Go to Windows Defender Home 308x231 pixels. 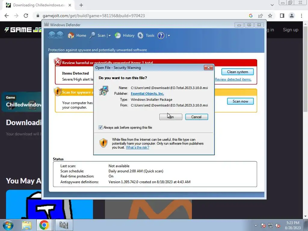(77, 35)
